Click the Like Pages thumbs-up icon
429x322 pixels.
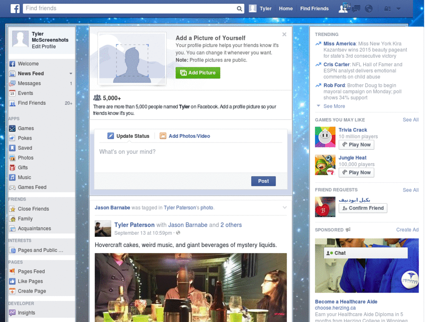point(12,281)
